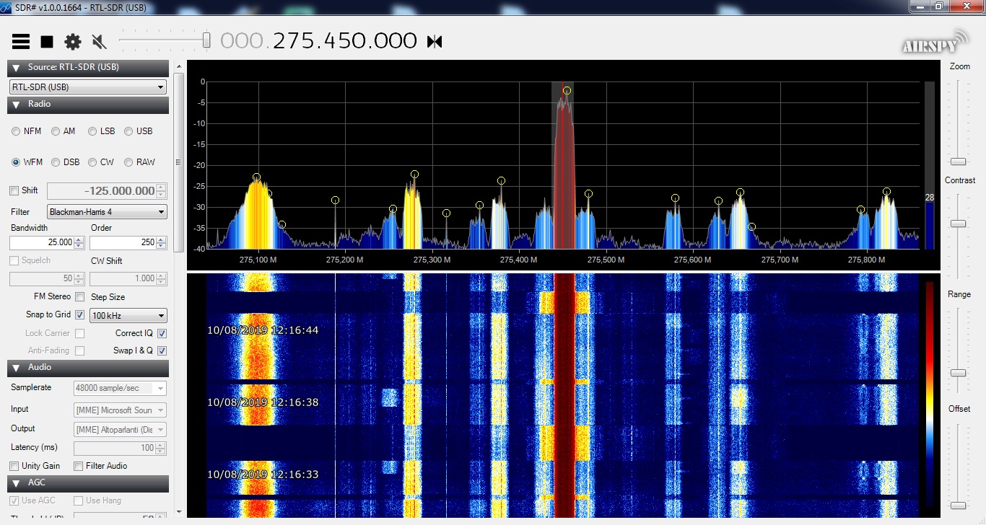Mute audio with the speaker icon
The height and width of the screenshot is (525, 986).
[x=99, y=41]
